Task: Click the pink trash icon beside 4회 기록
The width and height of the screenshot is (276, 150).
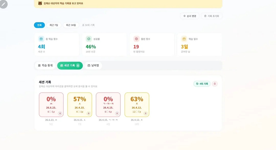Action: [215, 84]
